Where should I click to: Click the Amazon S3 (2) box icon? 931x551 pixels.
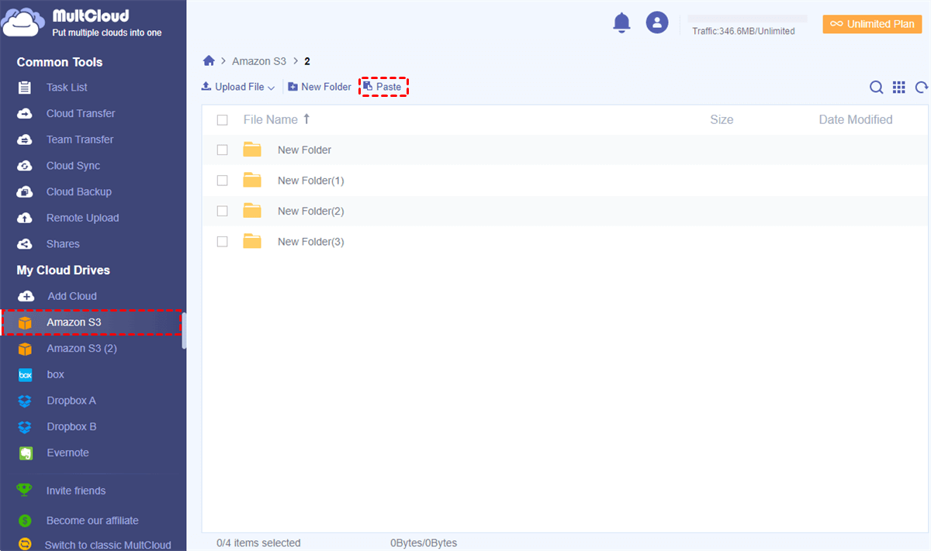click(x=26, y=349)
